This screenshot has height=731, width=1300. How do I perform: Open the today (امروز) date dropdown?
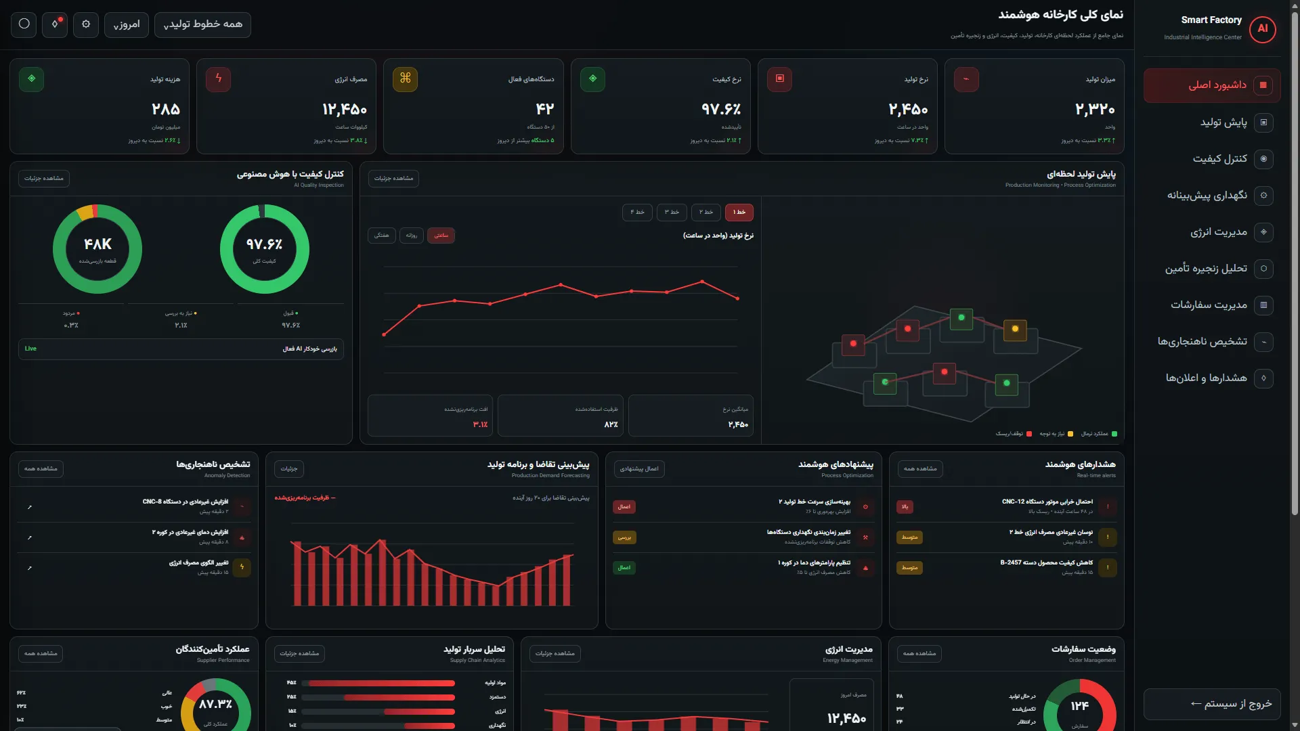pos(127,24)
